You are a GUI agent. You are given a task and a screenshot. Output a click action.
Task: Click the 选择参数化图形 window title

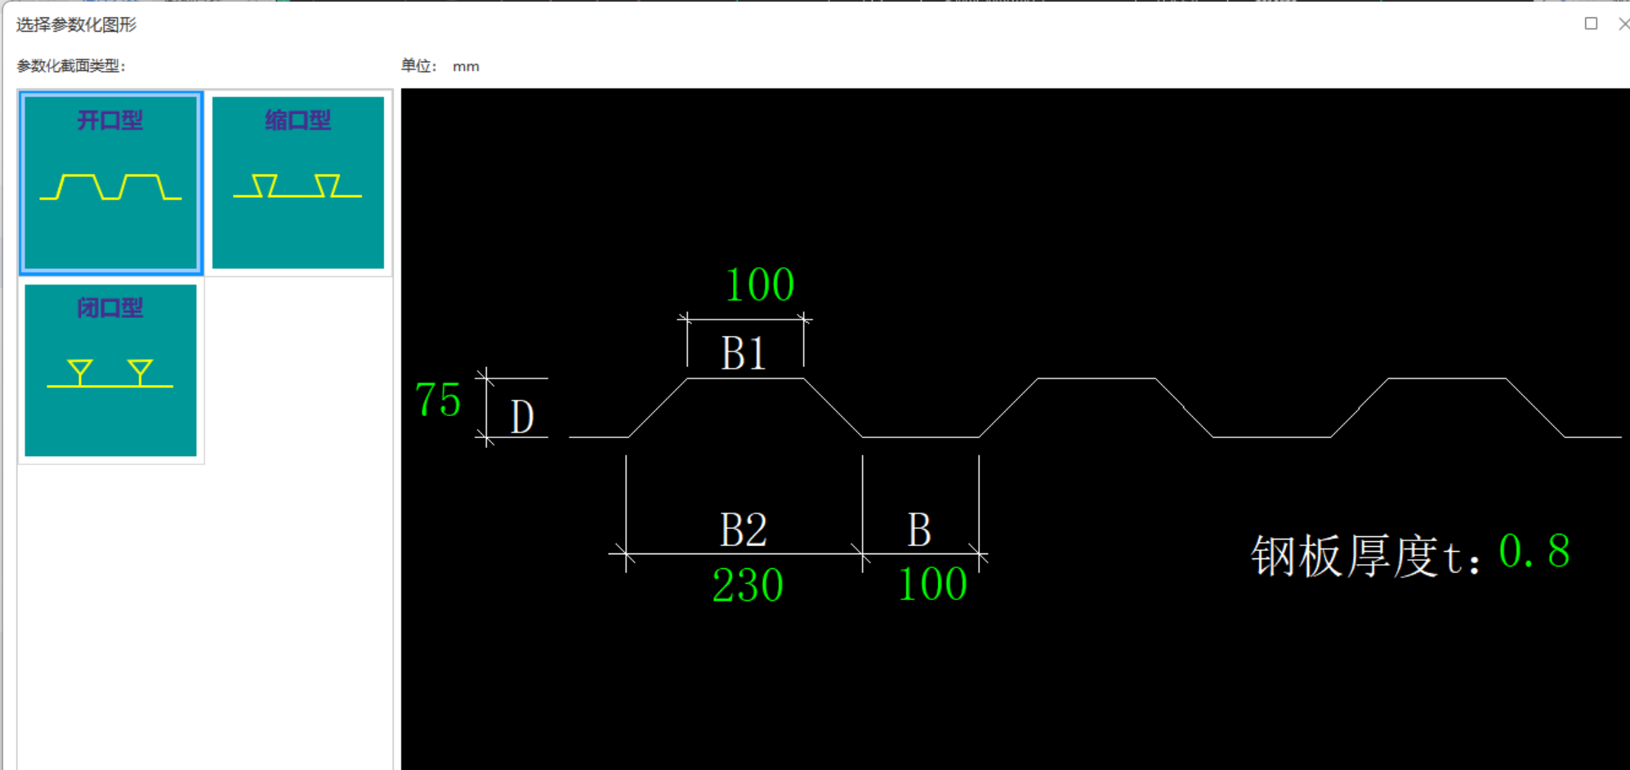click(x=76, y=25)
